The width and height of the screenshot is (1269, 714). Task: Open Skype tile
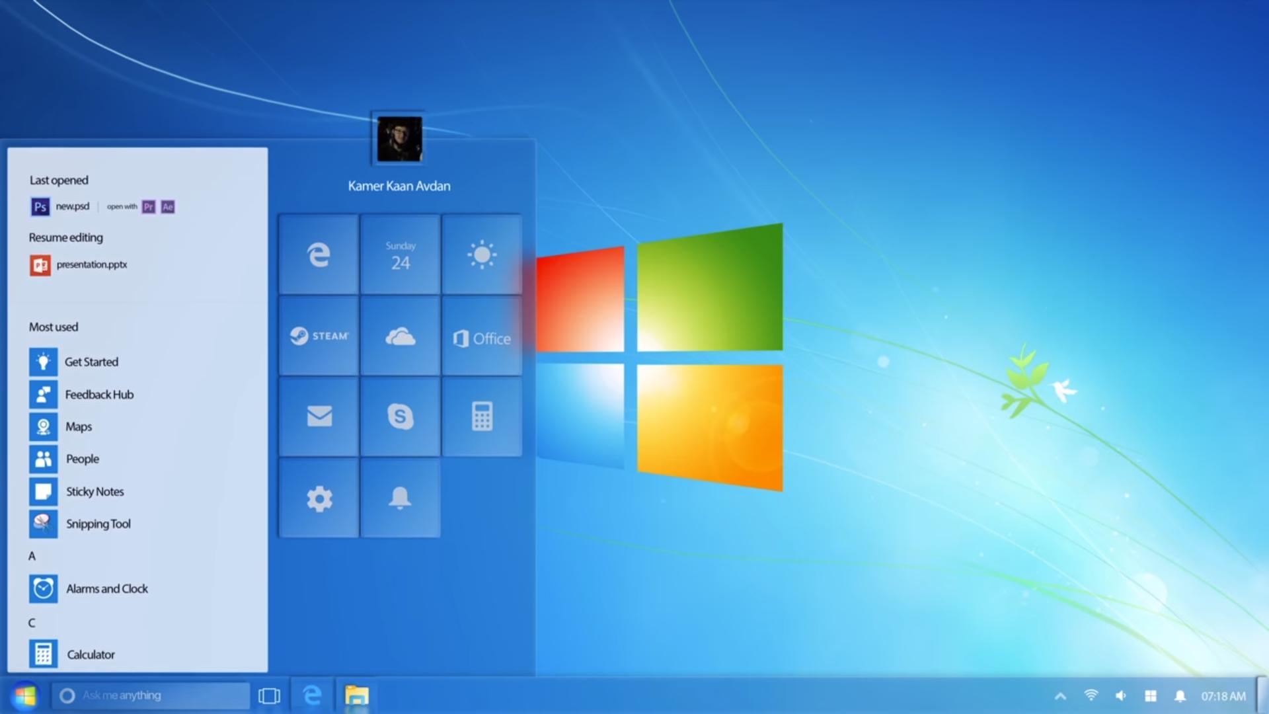[x=400, y=416]
